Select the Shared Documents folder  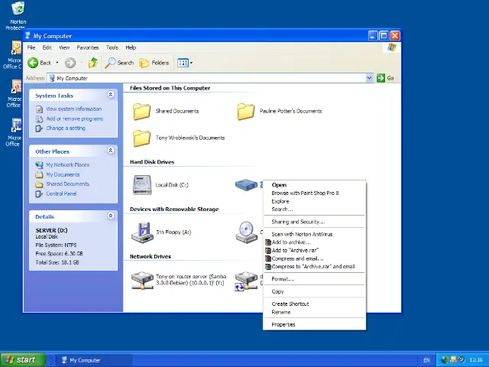point(143,112)
